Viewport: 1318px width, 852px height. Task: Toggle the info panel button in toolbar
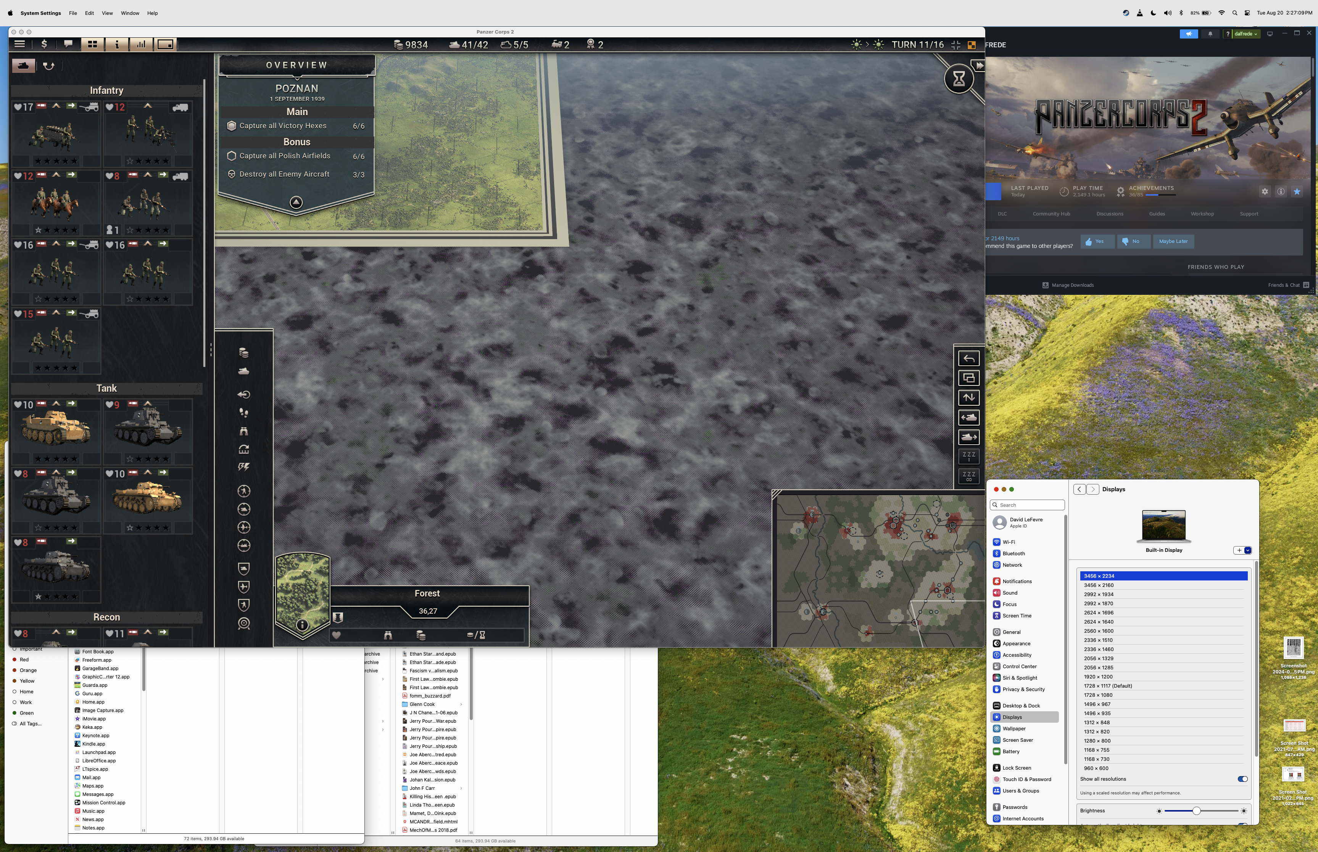coord(117,44)
